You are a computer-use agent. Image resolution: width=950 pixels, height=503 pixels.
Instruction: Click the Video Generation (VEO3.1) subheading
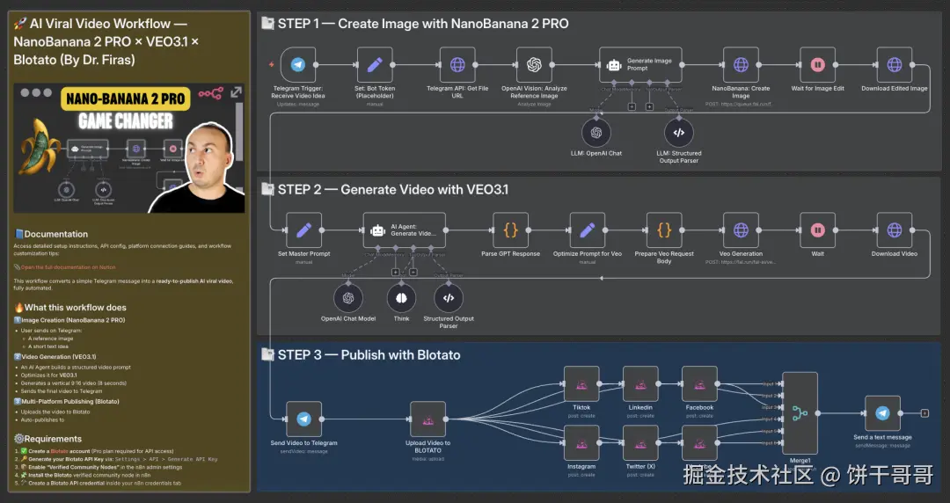click(x=59, y=357)
